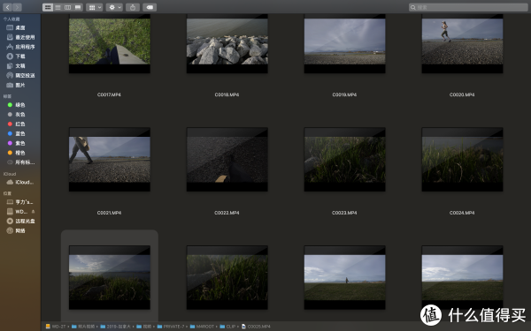Image resolution: width=531 pixels, height=331 pixels.
Task: Click M4ROOT folder in path bar
Action: [x=202, y=327]
